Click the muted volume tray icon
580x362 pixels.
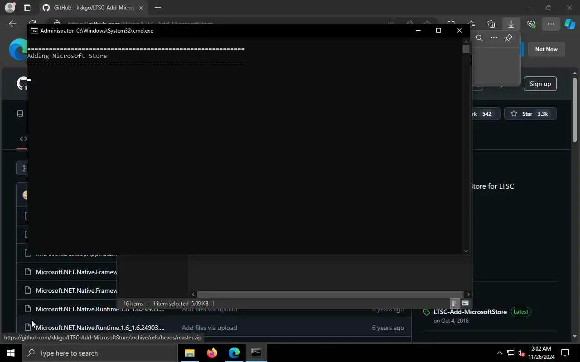click(522, 353)
